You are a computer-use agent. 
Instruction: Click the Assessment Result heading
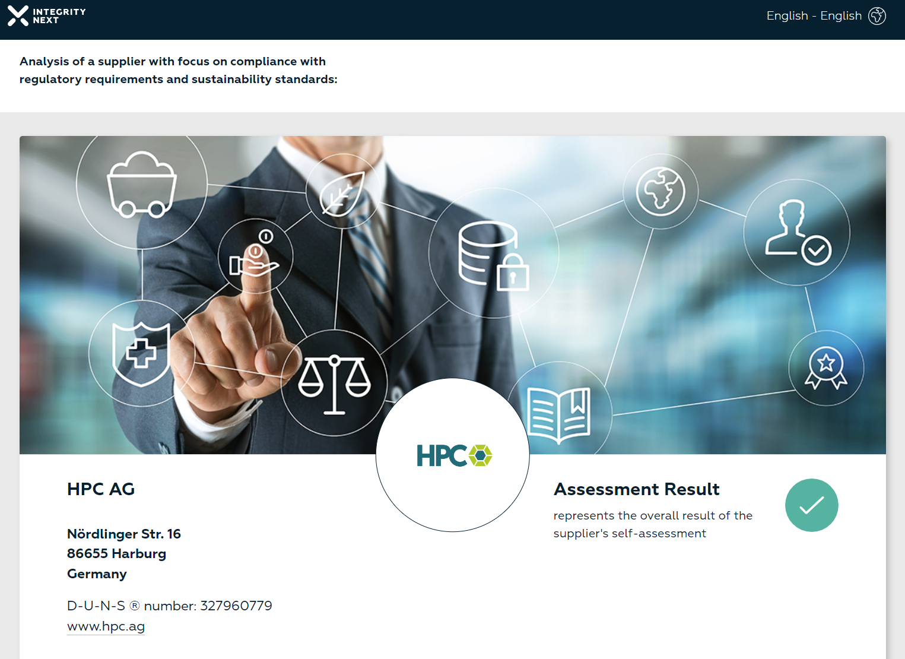tap(636, 489)
